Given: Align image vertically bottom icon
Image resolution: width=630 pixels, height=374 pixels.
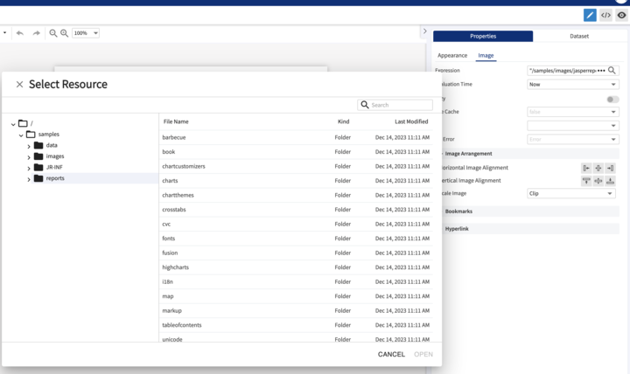Looking at the screenshot, I should pyautogui.click(x=611, y=181).
